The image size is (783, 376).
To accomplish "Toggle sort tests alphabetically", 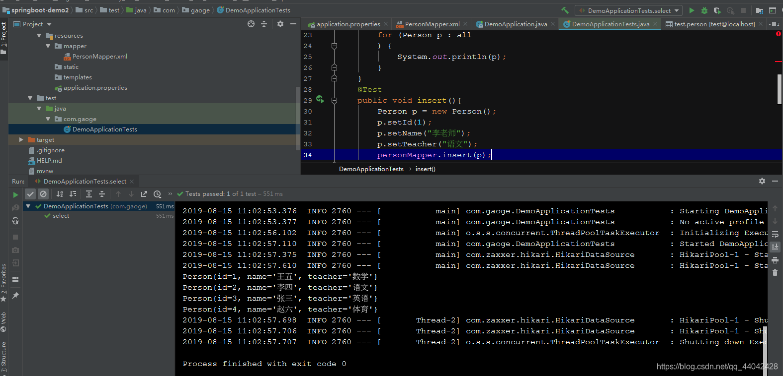I will point(60,194).
